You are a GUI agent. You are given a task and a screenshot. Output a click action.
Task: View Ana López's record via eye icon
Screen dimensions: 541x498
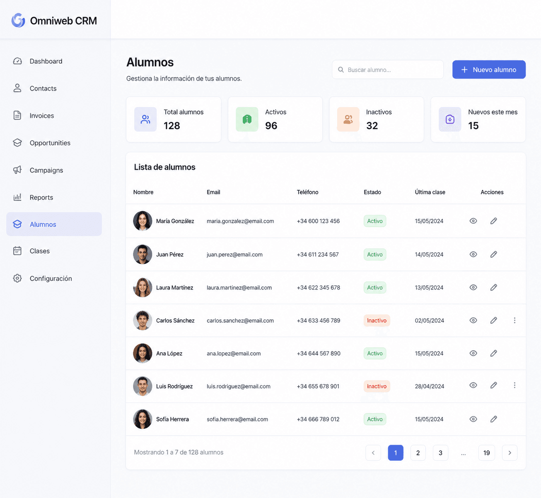473,353
